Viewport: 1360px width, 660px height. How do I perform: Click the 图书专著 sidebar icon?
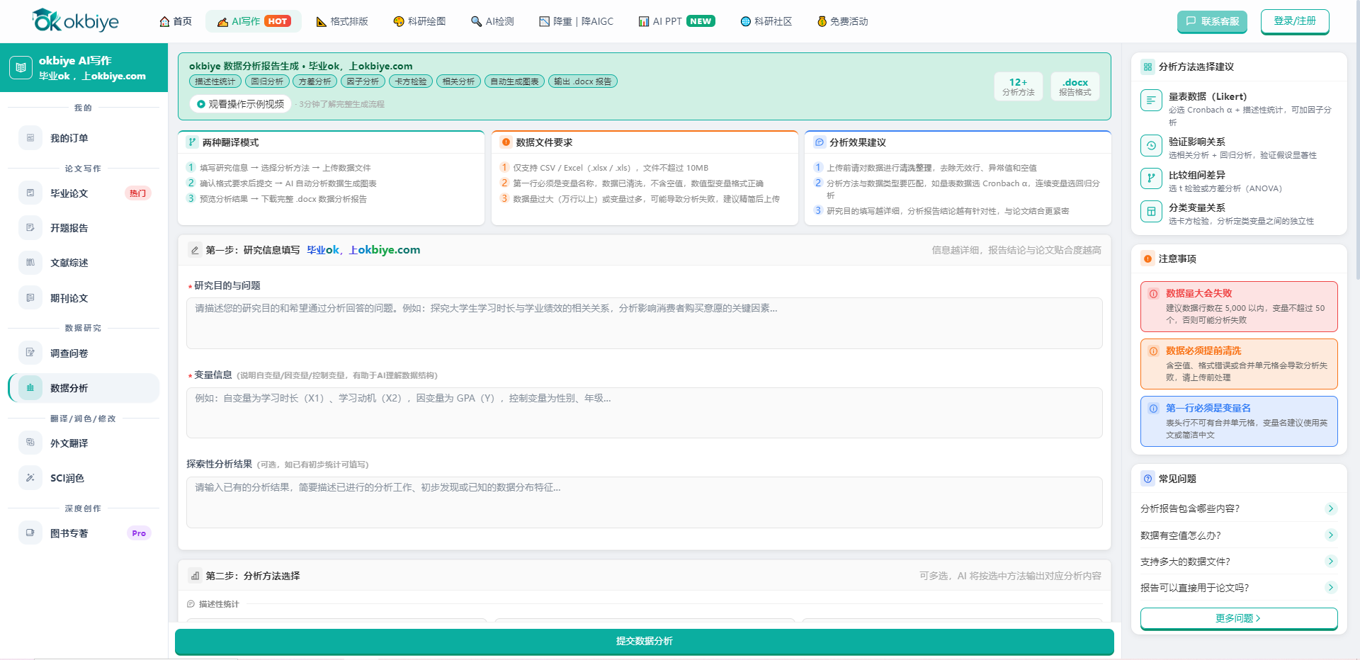[30, 533]
